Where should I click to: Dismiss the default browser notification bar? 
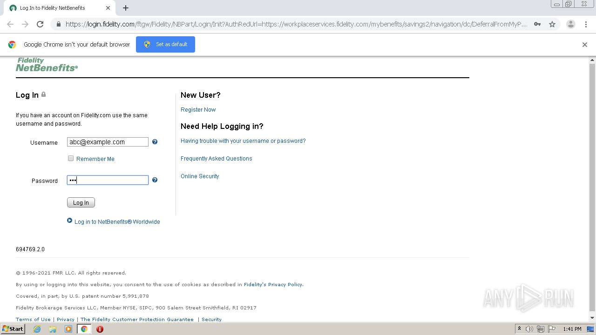click(585, 45)
